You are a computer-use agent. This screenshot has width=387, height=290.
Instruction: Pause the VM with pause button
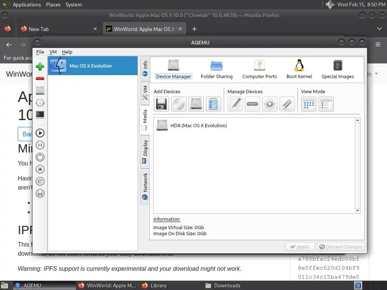pyautogui.click(x=40, y=145)
